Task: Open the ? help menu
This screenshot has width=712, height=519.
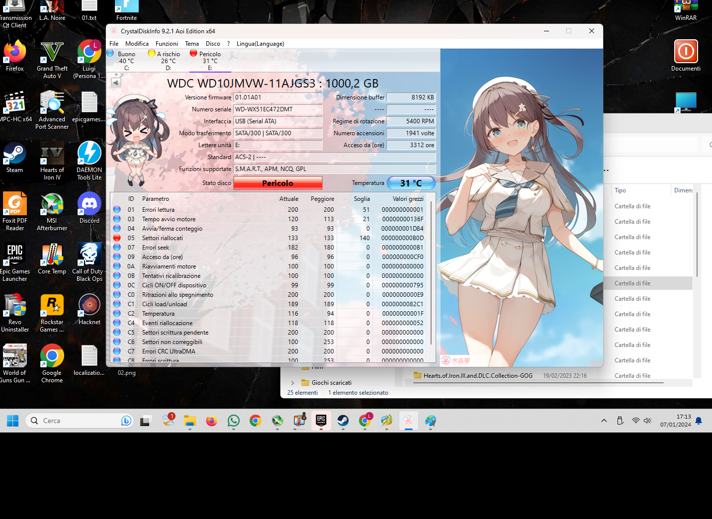Action: 229,44
